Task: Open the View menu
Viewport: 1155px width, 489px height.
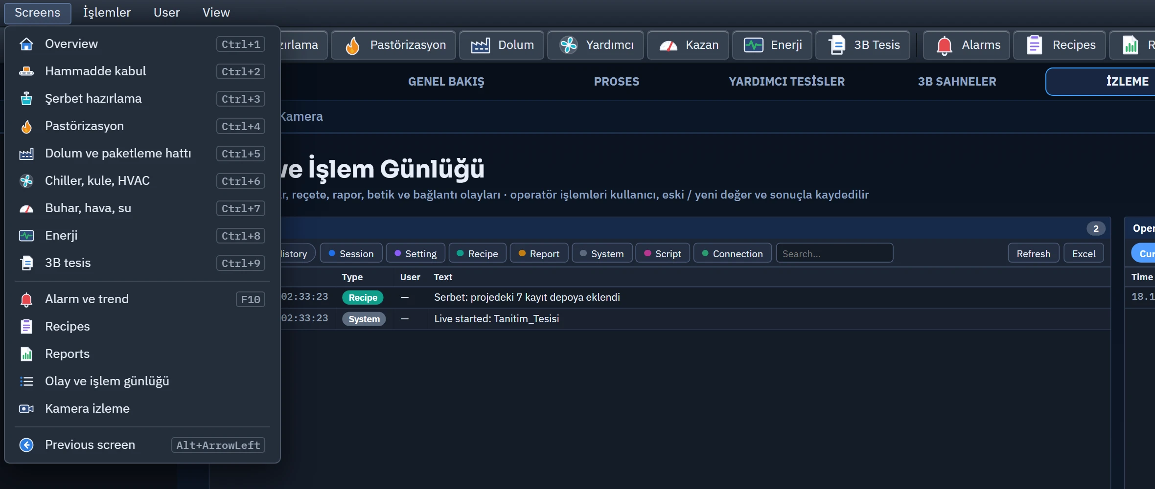Action: click(x=216, y=13)
